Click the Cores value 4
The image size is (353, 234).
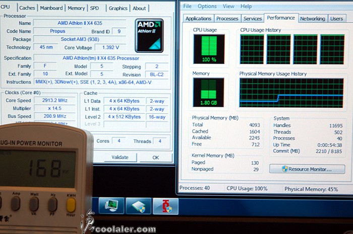point(119,141)
